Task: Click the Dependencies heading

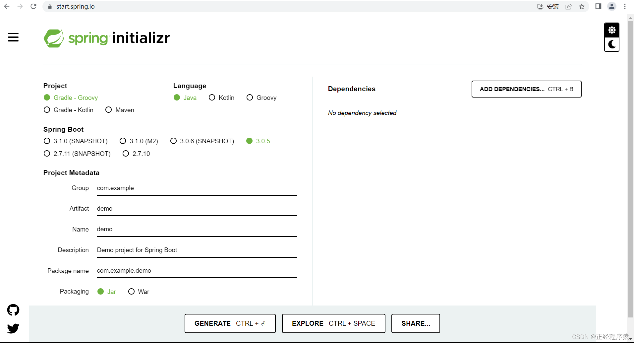Action: click(x=352, y=89)
